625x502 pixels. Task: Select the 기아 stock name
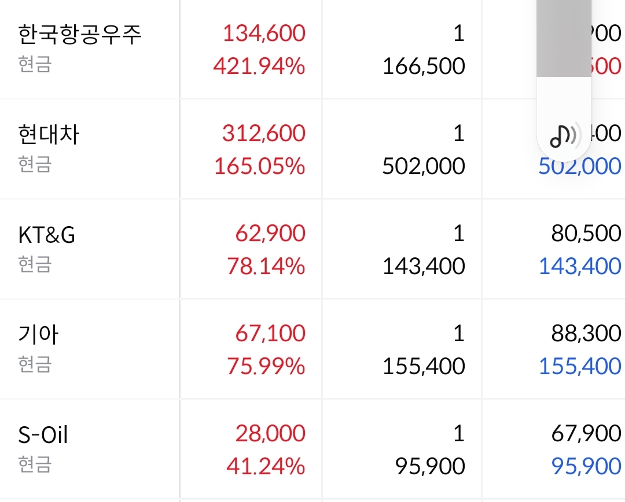pyautogui.click(x=38, y=335)
